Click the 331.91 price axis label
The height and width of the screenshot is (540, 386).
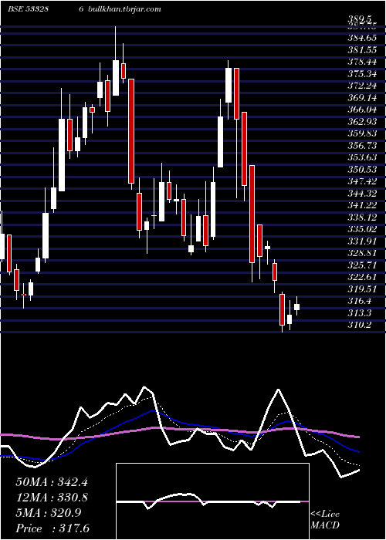(362, 241)
